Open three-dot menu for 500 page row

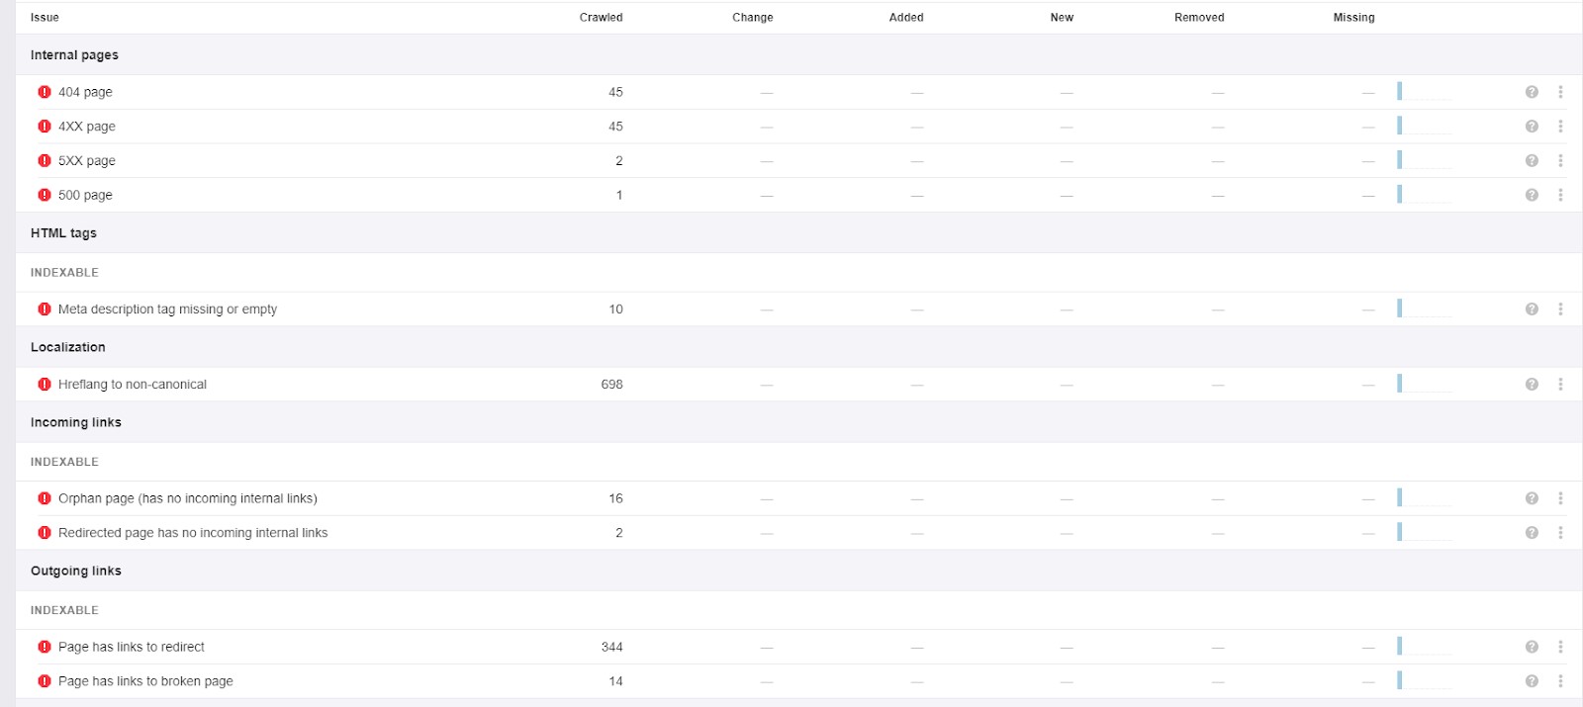click(1560, 195)
